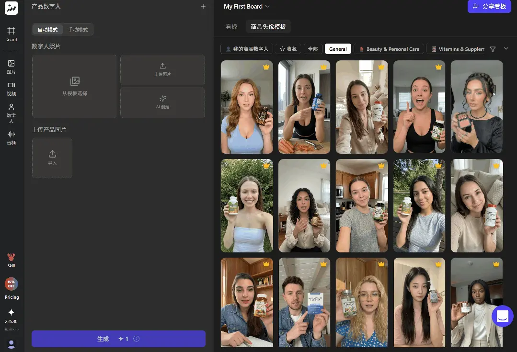
Task: Switch to the 看板 tab
Action: (231, 27)
